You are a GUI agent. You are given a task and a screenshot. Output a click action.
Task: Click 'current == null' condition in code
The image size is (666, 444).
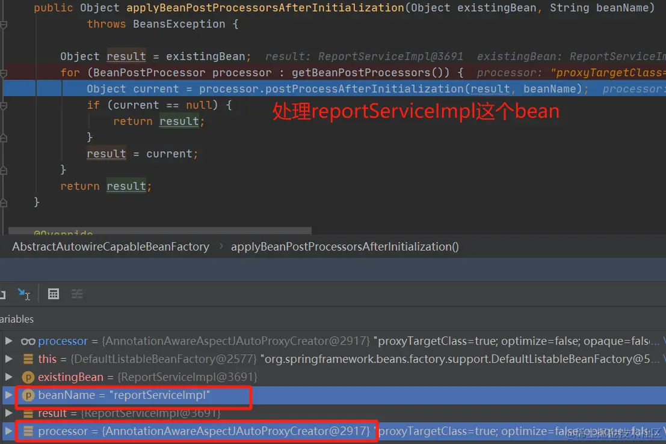coord(162,105)
